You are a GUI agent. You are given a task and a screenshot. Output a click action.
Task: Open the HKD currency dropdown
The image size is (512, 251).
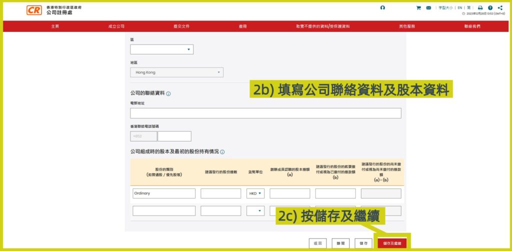[x=255, y=193]
